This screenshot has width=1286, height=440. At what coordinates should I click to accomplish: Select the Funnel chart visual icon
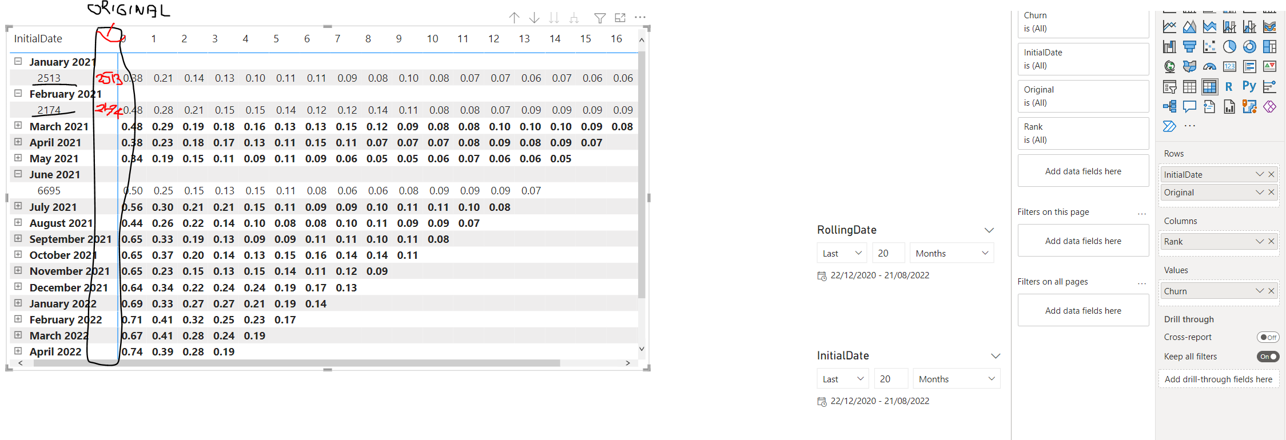(x=1189, y=47)
